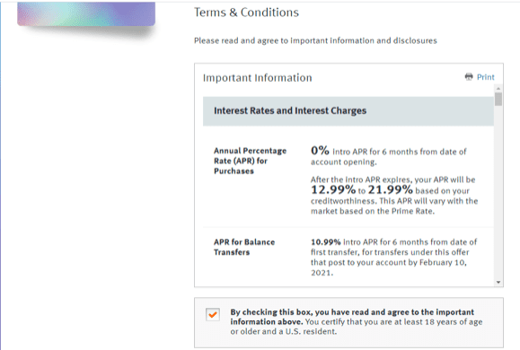
Task: Click the Prime Rate sentence text
Action: 394,206
